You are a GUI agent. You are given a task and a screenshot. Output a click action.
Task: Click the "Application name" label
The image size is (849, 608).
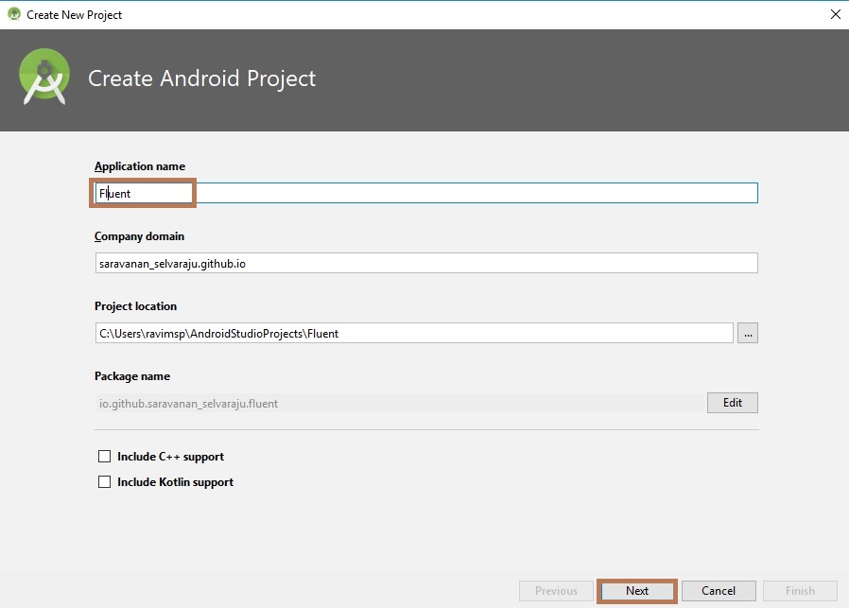(x=140, y=166)
